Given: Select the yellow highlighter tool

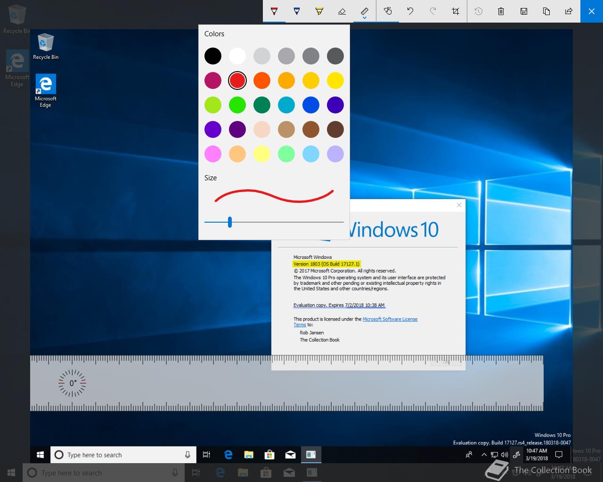Looking at the screenshot, I should pyautogui.click(x=319, y=11).
